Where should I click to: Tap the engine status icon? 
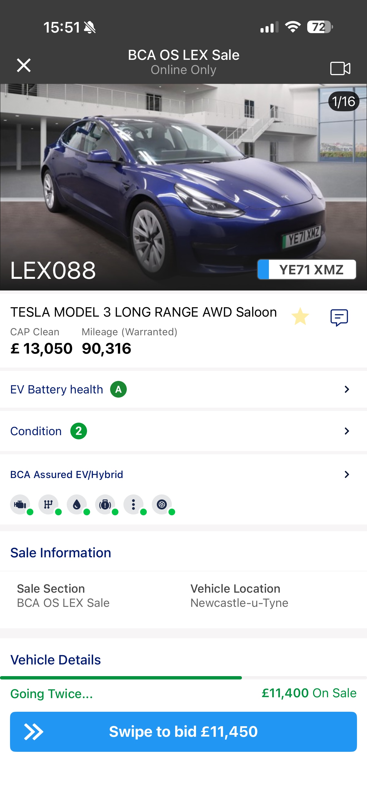click(20, 505)
